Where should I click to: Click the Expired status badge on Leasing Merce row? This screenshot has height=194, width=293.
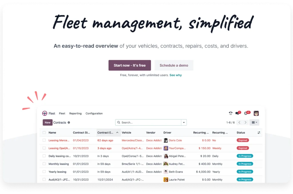[243, 140]
